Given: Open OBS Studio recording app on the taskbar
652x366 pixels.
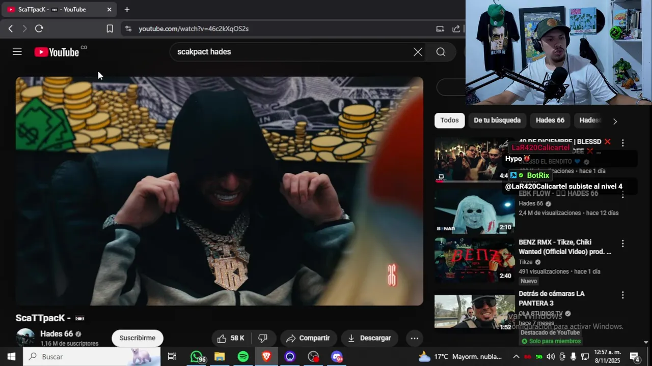Looking at the screenshot, I should click(313, 357).
